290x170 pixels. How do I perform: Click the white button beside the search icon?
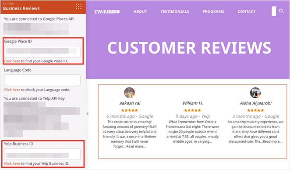tap(274, 11)
